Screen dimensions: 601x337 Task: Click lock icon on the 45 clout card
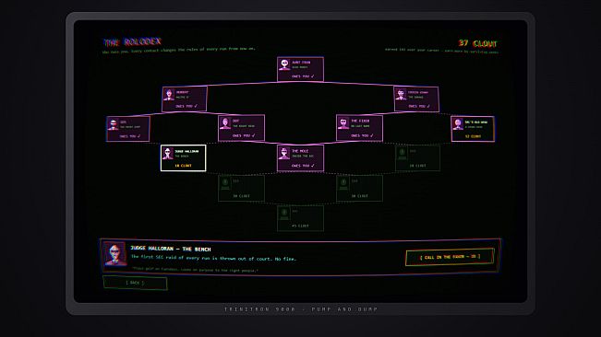point(284,214)
